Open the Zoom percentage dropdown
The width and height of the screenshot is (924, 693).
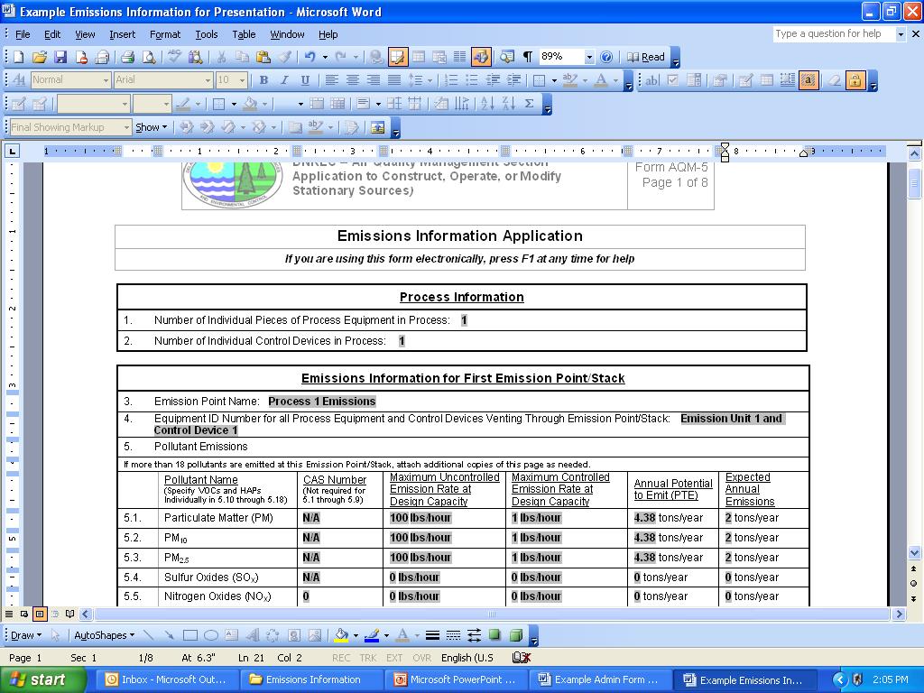coord(589,57)
